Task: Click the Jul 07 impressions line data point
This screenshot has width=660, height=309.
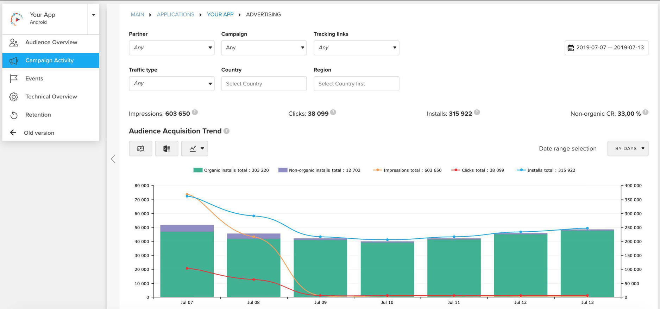Action: click(x=187, y=194)
